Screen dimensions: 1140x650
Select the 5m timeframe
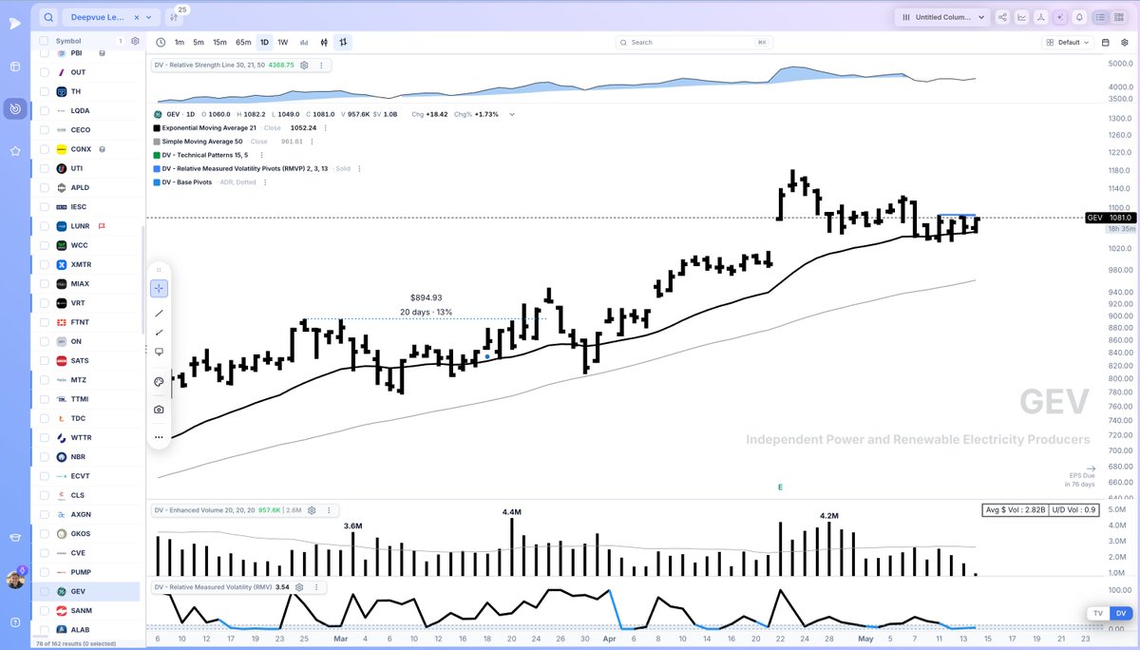199,42
